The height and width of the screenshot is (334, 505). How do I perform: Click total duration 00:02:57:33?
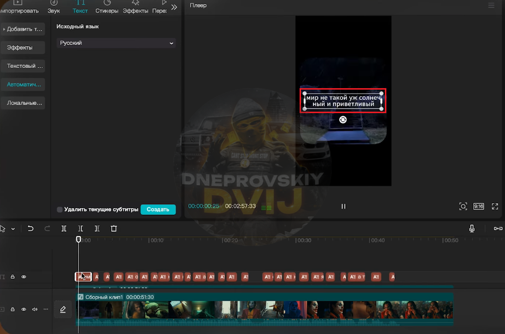(240, 206)
